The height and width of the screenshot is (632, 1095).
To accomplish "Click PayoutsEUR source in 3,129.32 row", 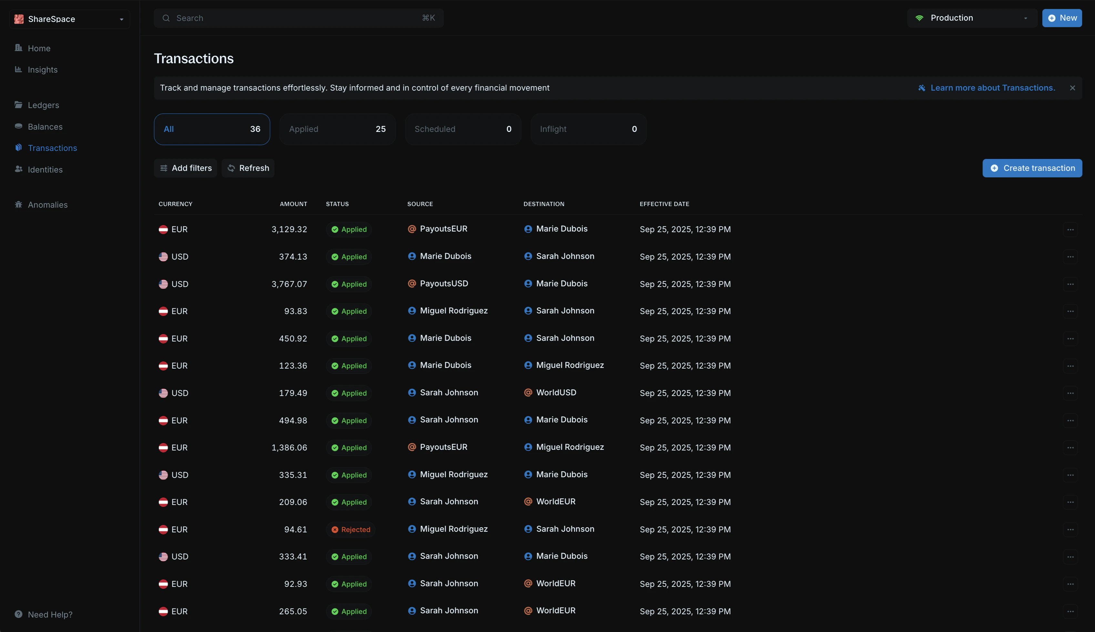I will 443,229.
